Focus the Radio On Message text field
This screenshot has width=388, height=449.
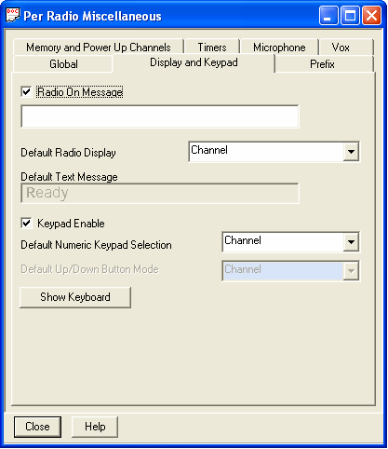160,116
